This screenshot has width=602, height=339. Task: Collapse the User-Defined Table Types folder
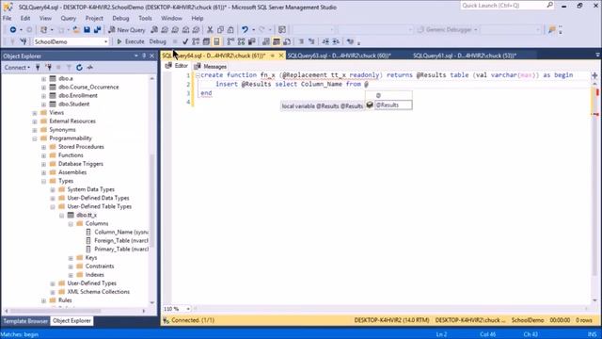click(x=53, y=207)
